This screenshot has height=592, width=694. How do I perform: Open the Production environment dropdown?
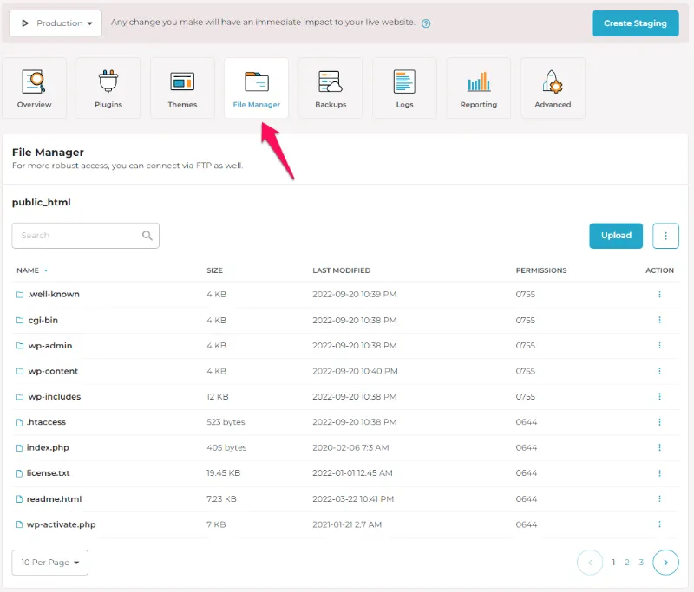[x=55, y=23]
